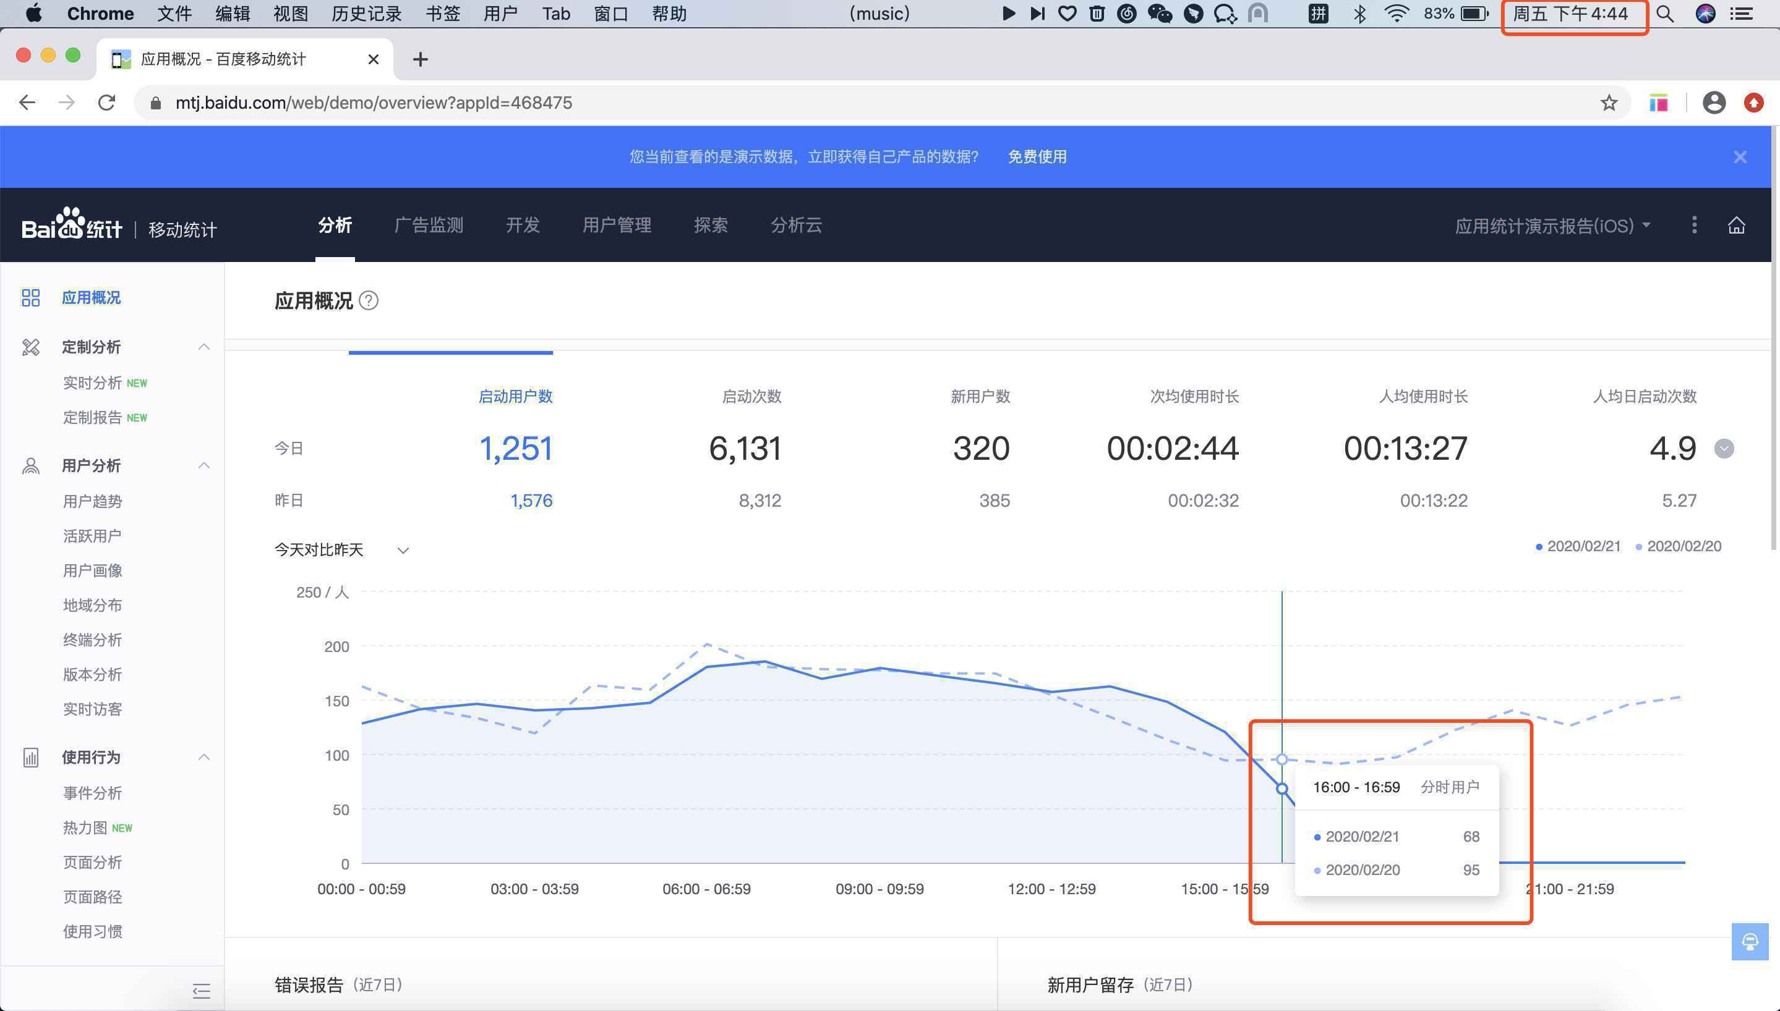Click the Bluetooth status icon
This screenshot has width=1780, height=1011.
[x=1359, y=13]
